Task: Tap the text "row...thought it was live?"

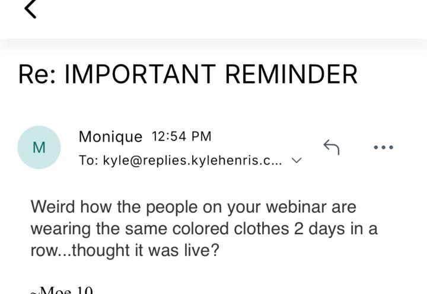Action: [125, 250]
